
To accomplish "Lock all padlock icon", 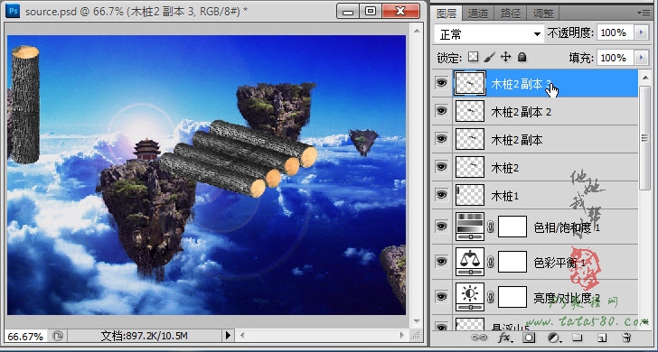I will 522,57.
